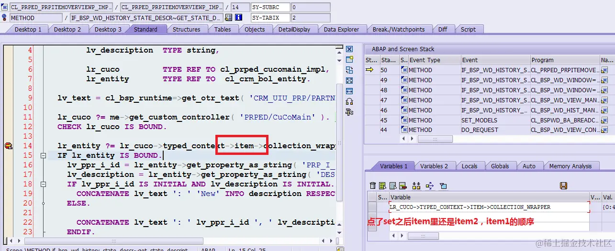
Task: Click the CL_BSP_WD_HIST_MAN program cell
Action: pyautogui.click(x=565, y=110)
